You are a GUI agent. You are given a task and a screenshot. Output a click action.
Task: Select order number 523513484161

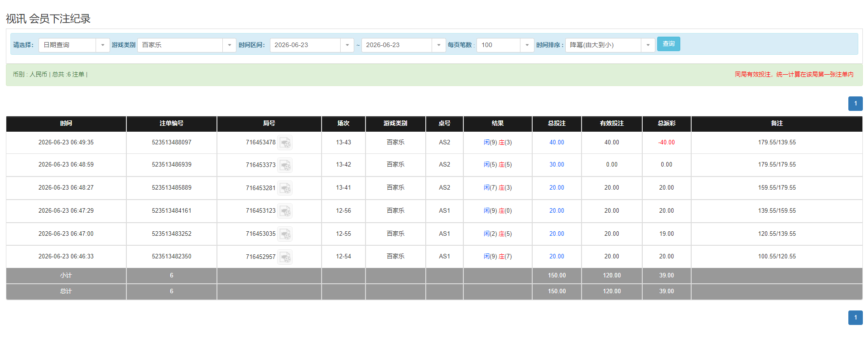(172, 211)
